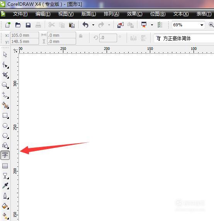Open the 表格(T) menu
214x221 pixels.
[204, 14]
